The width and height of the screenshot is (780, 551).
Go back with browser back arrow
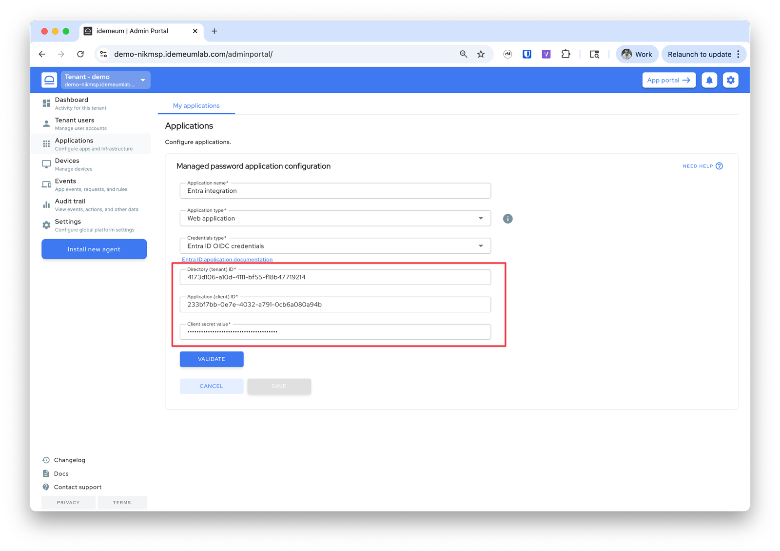42,54
